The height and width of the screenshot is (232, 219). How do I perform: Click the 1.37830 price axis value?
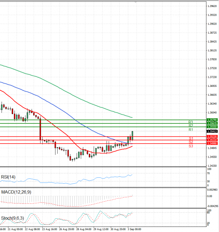point(212,59)
